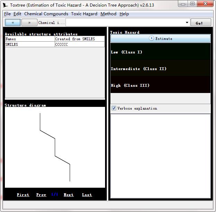Go to previous compound with « button
Screen dimensions: 216x212
pyautogui.click(x=13, y=23)
